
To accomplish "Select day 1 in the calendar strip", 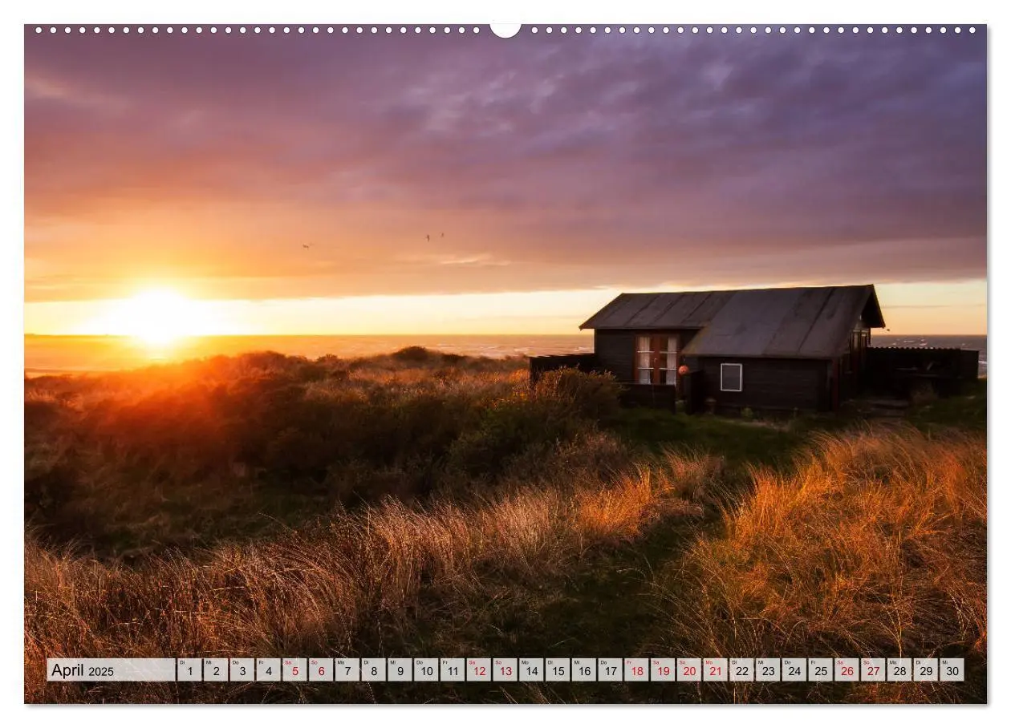I will point(189,670).
